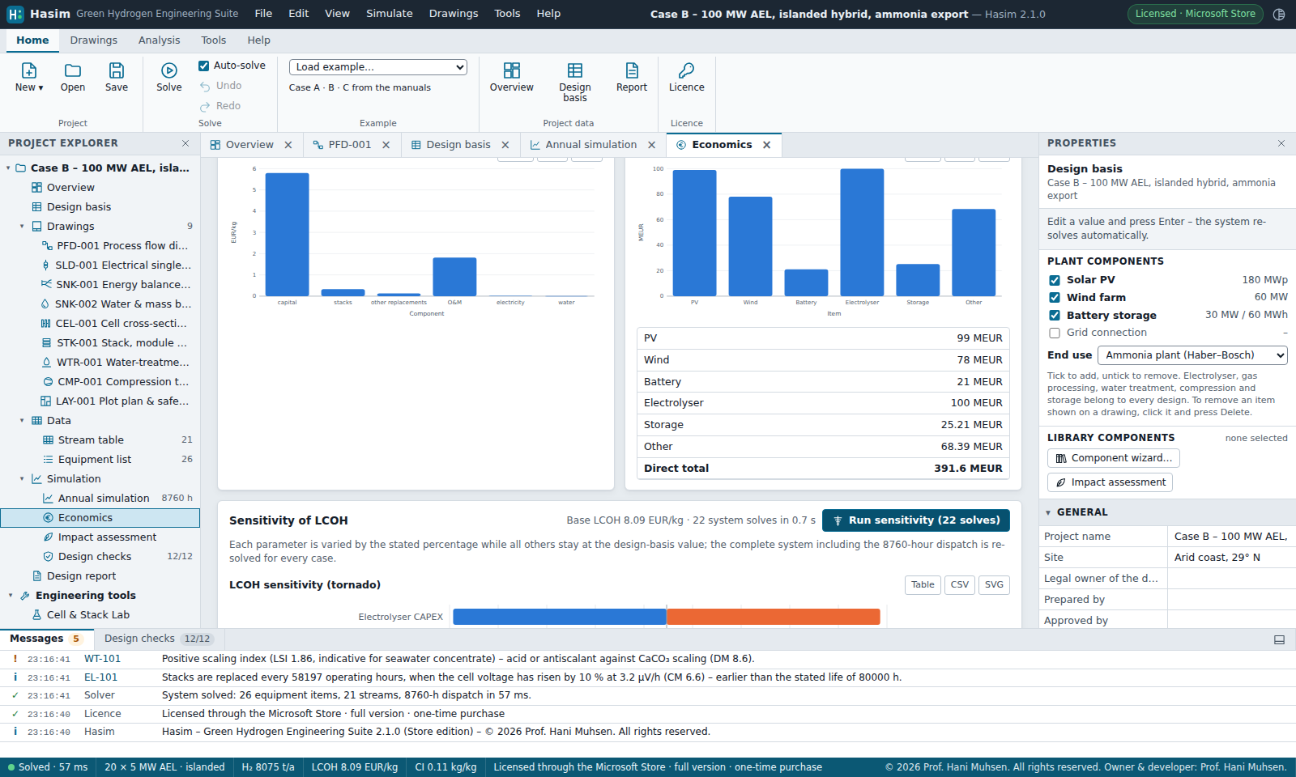Uncheck the Wind farm component
This screenshot has width=1296, height=777.
pyautogui.click(x=1055, y=298)
